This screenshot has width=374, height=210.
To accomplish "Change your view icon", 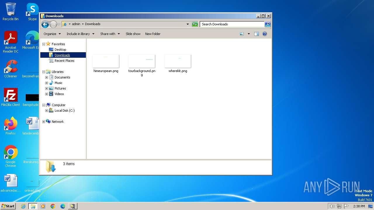I will pos(242,34).
